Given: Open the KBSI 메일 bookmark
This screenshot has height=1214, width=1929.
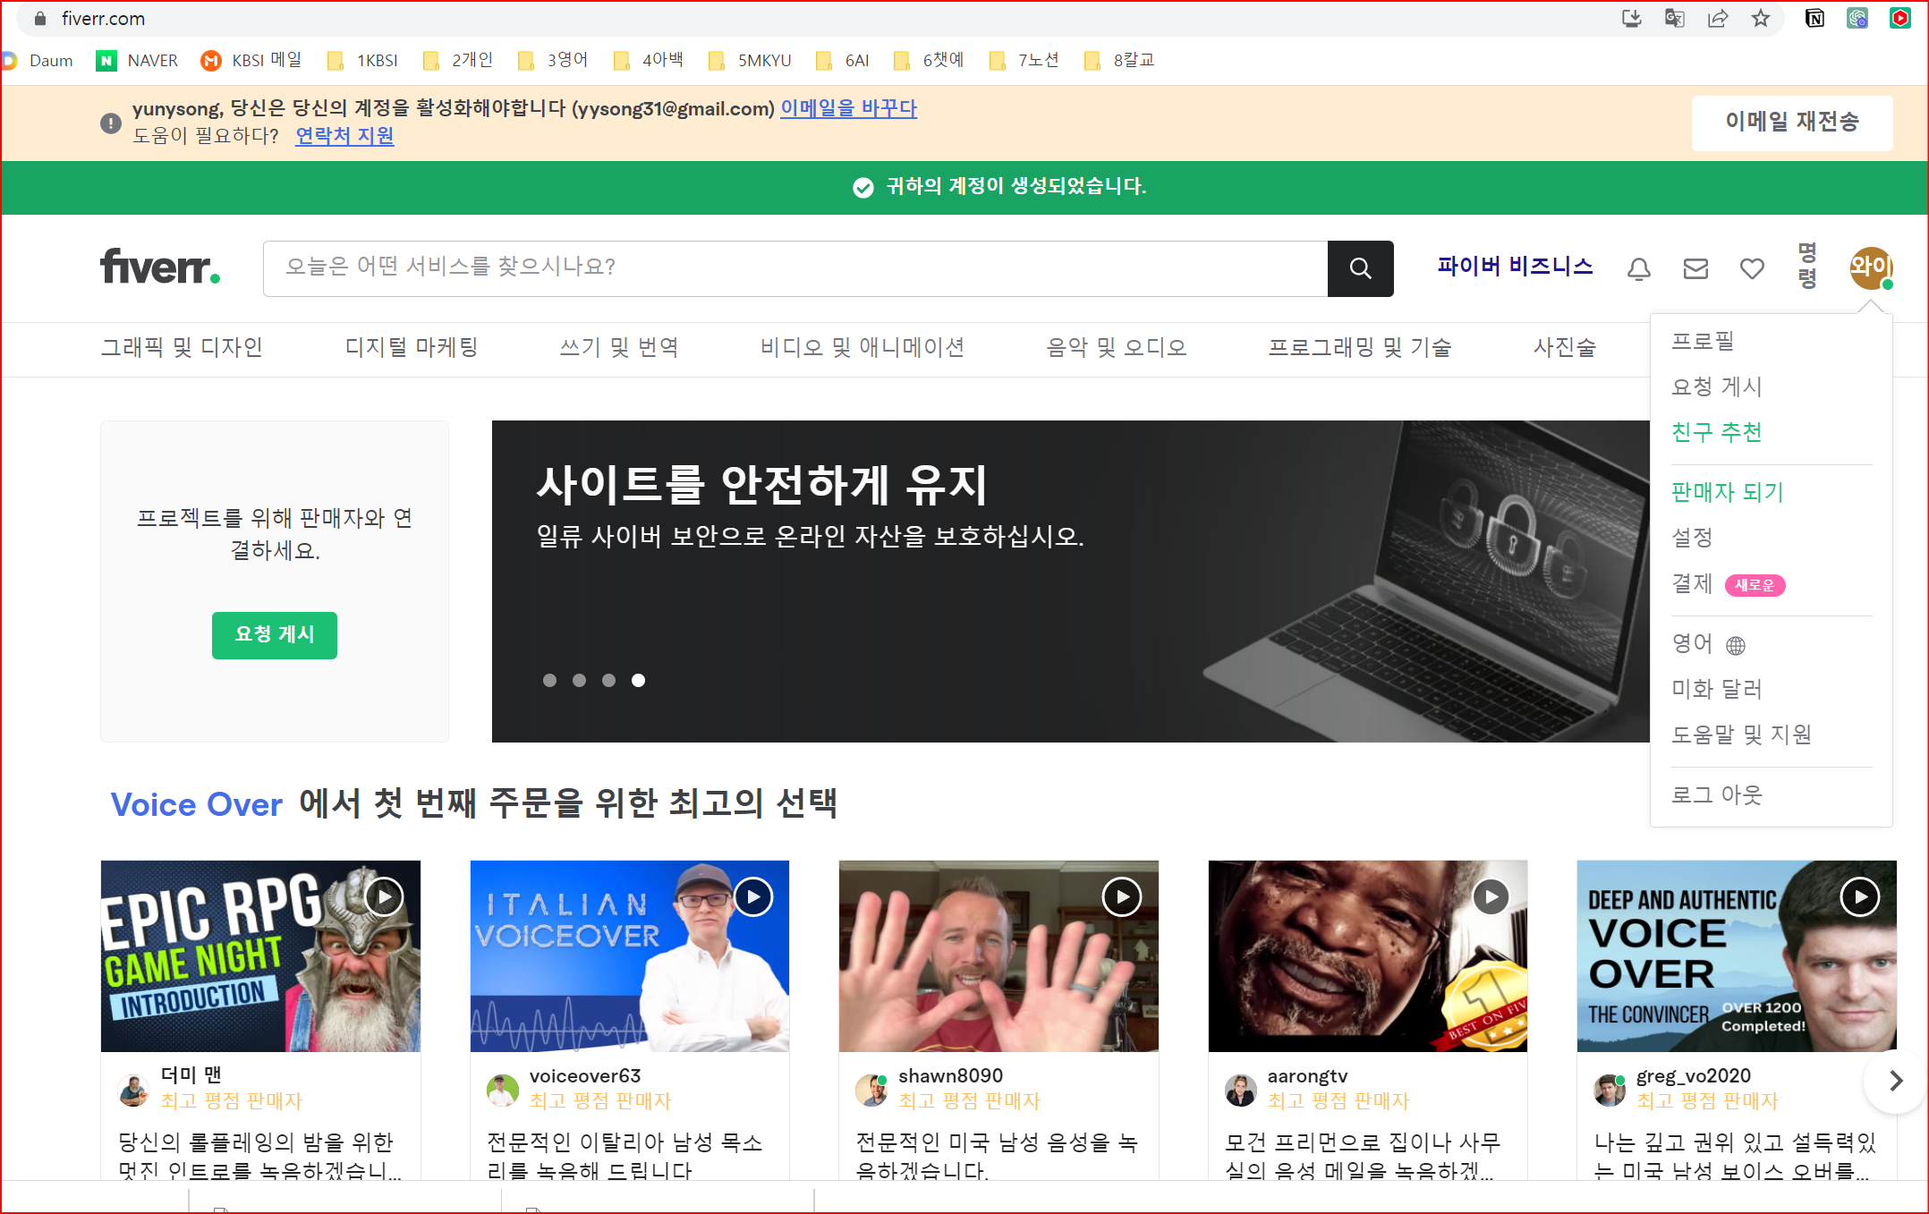Looking at the screenshot, I should click(x=251, y=60).
